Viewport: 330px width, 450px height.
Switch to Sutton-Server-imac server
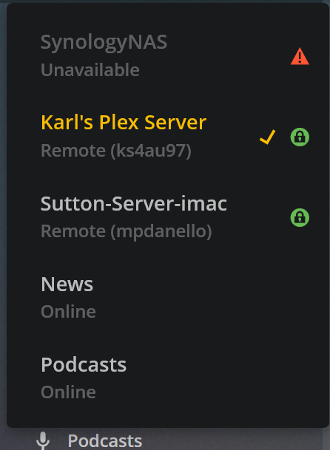point(168,217)
